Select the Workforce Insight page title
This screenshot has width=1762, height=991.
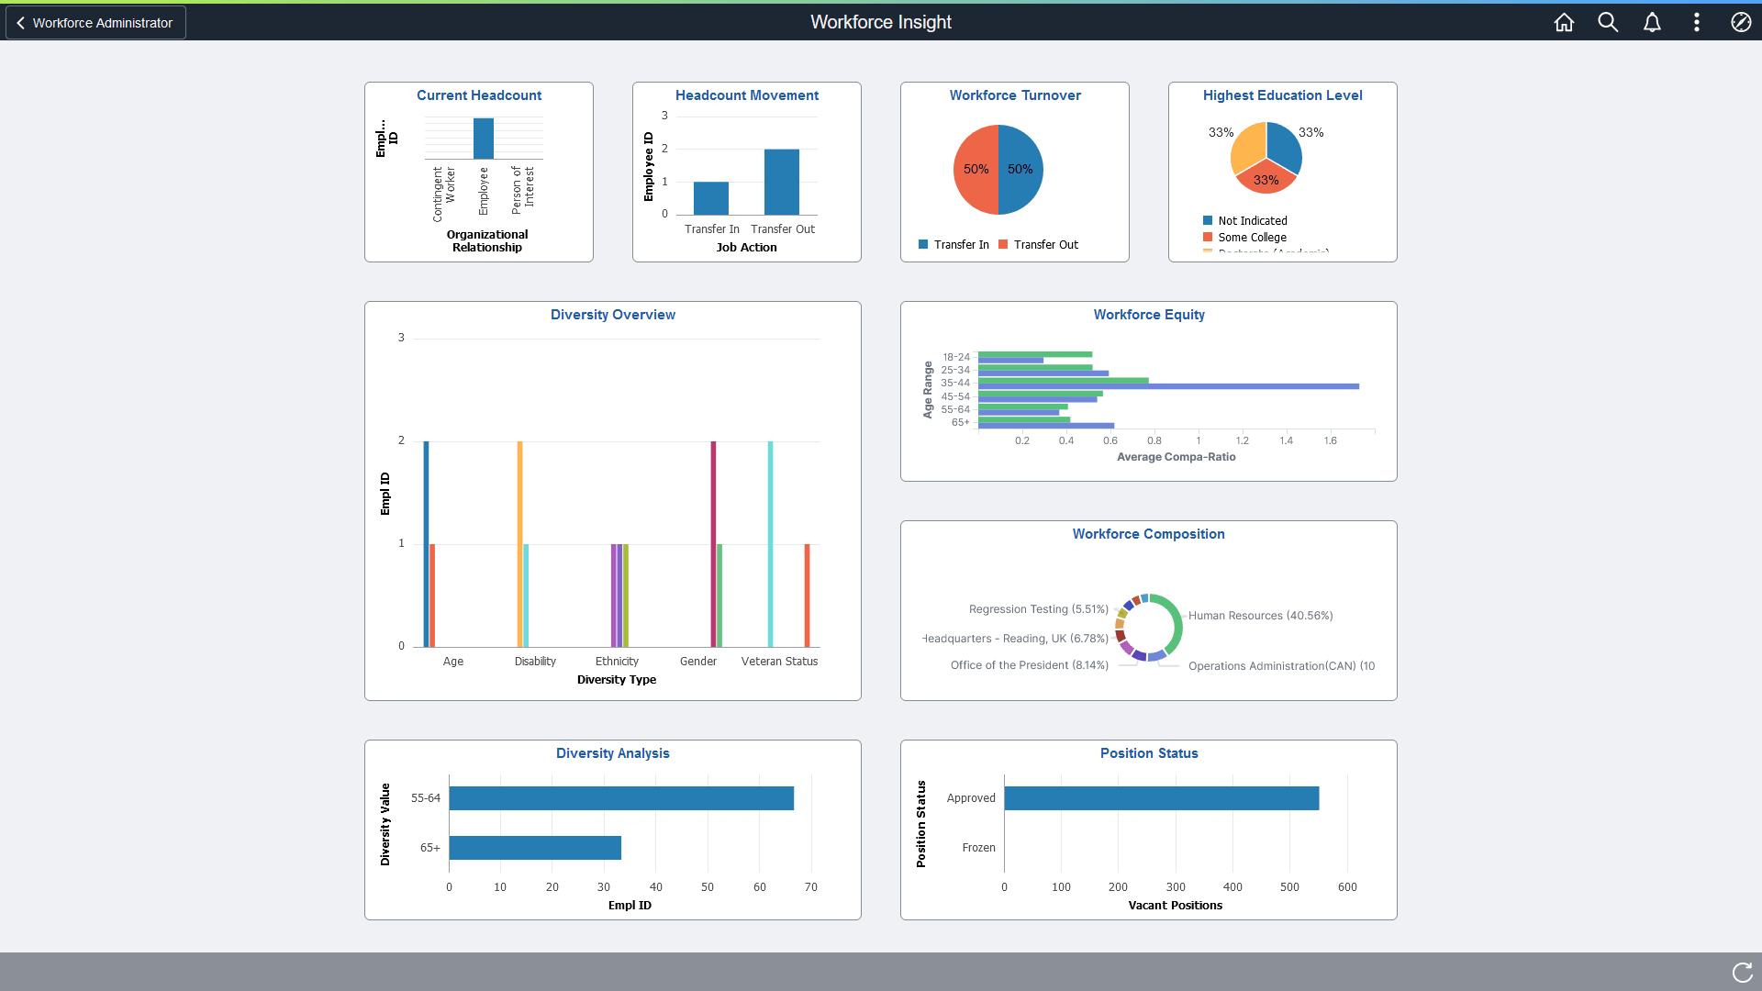pyautogui.click(x=880, y=21)
